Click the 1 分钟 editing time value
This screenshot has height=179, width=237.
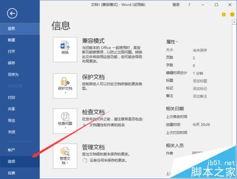coord(198,73)
